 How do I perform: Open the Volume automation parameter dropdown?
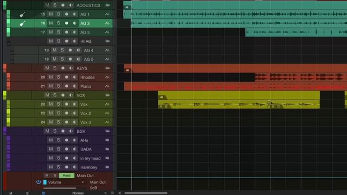83,183
